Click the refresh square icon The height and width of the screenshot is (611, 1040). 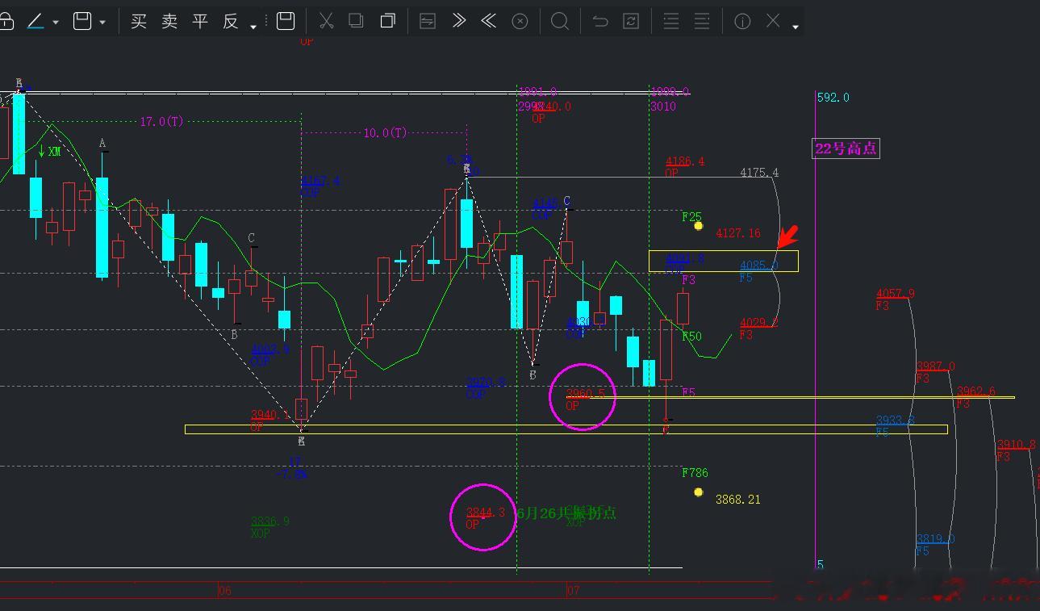click(631, 21)
